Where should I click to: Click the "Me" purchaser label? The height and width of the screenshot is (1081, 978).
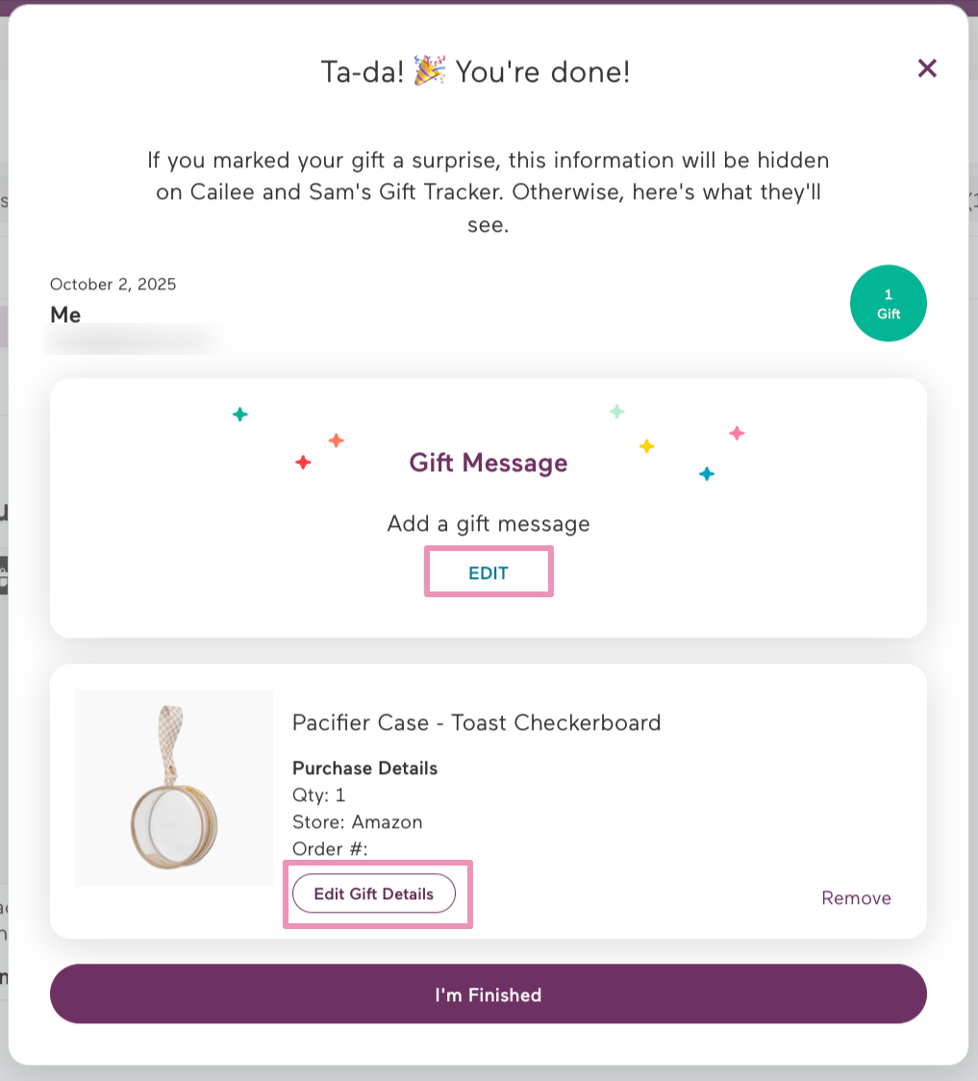(x=64, y=314)
